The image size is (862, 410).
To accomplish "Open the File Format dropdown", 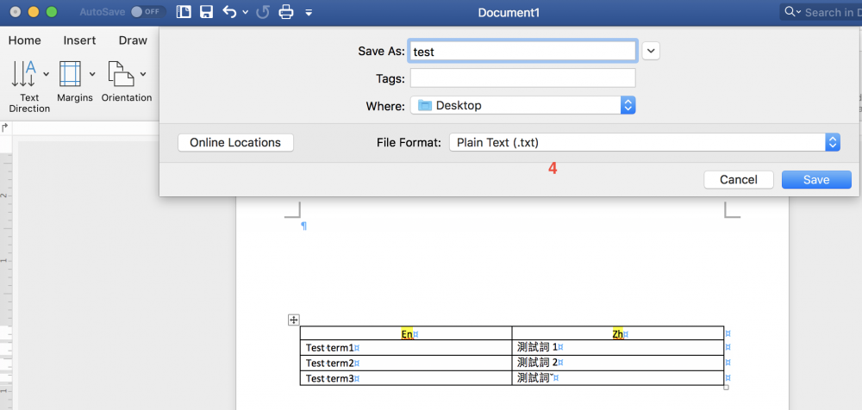I will pos(832,142).
